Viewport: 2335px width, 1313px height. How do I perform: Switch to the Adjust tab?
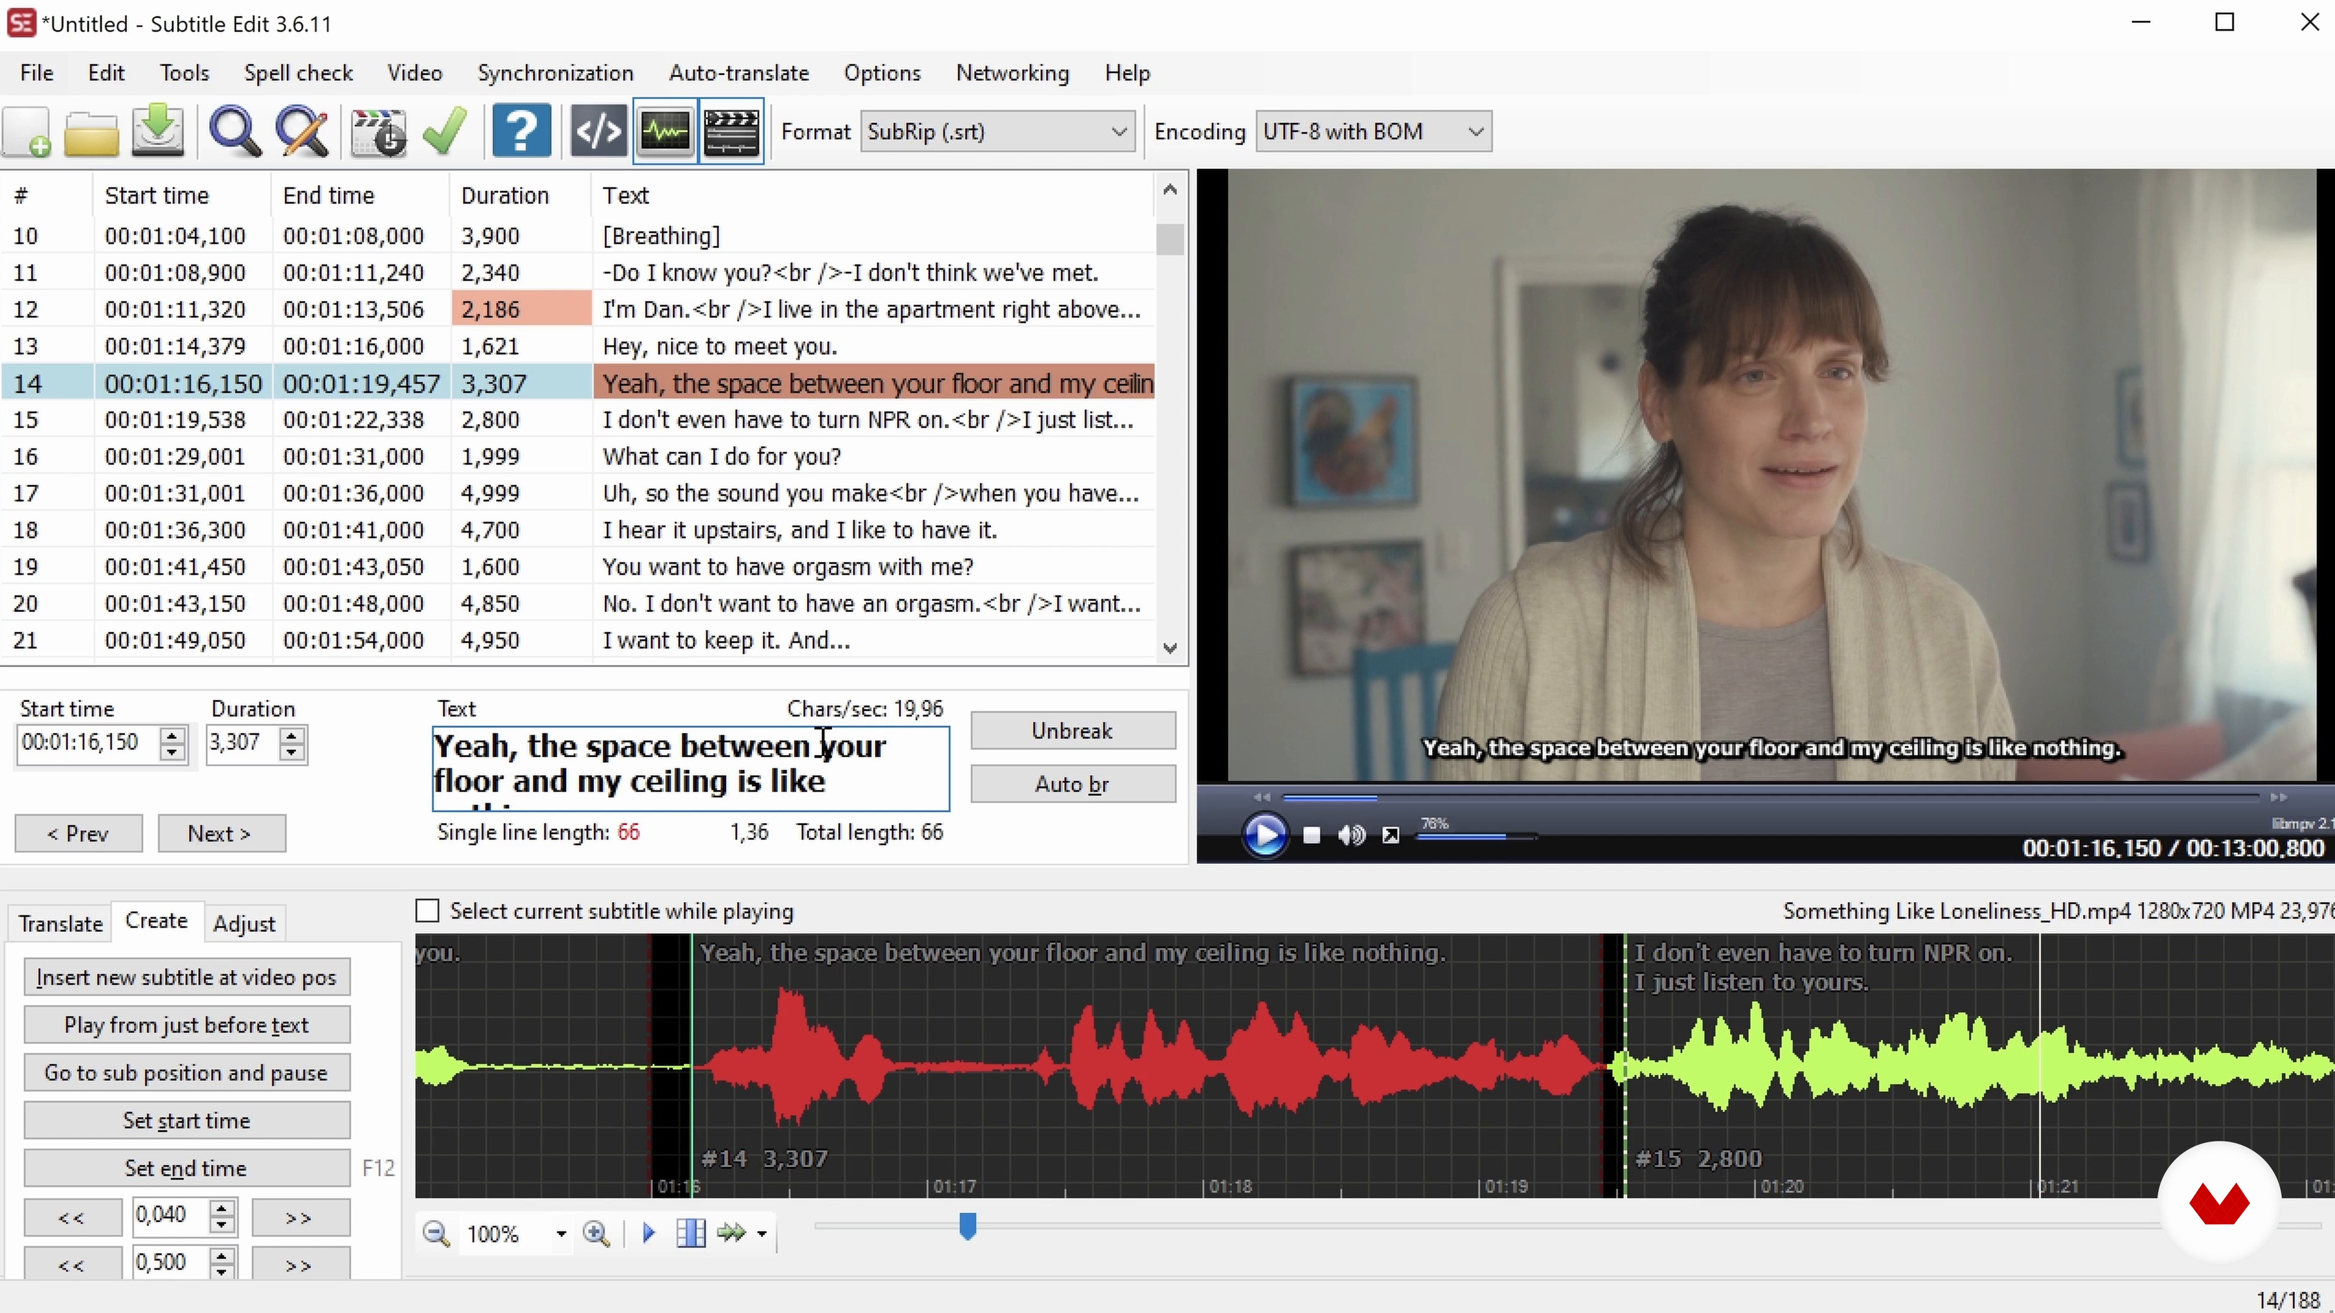[x=244, y=923]
